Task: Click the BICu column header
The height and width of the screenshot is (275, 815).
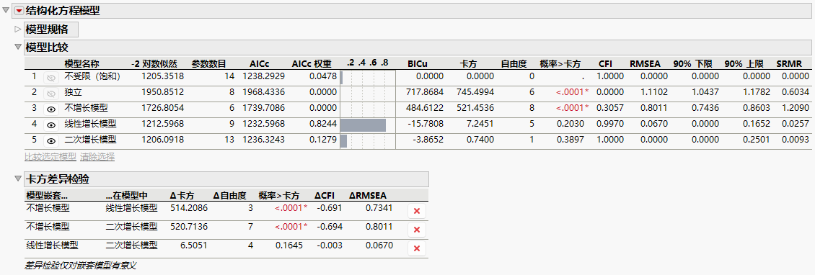Action: coord(418,64)
